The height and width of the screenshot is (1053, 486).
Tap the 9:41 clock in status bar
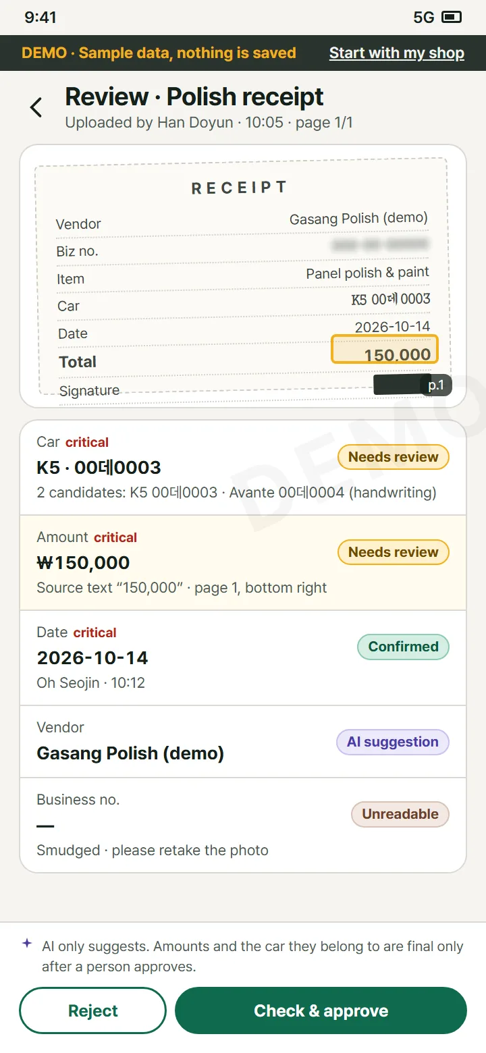40,18
